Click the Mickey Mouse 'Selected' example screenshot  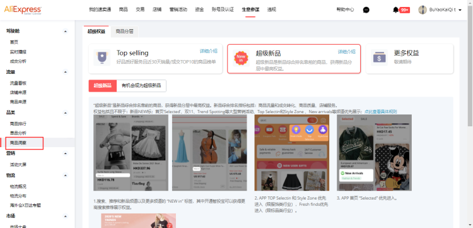(374, 152)
